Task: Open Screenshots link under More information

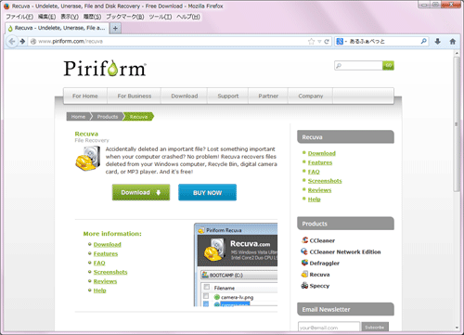Action: coord(110,272)
